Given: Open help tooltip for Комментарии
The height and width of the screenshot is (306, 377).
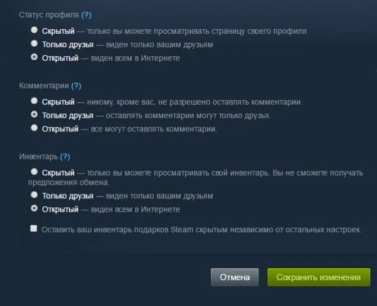Looking at the screenshot, I should (76, 86).
